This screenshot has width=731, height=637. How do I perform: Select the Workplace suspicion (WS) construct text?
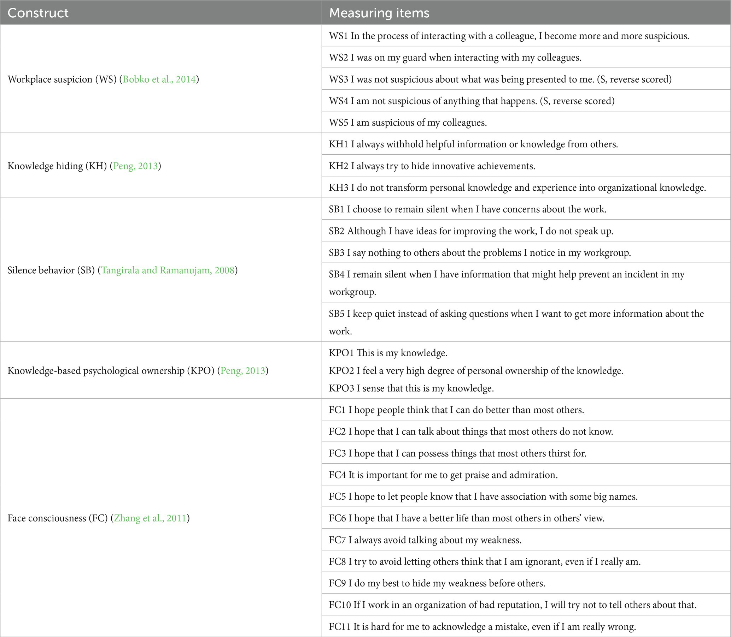coord(62,79)
